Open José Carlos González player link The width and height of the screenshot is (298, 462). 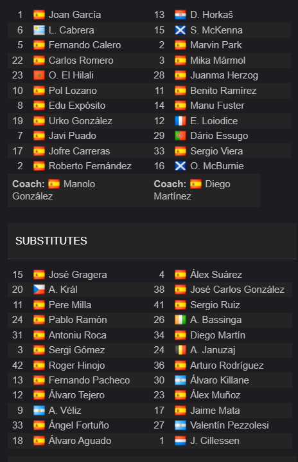tap(237, 290)
